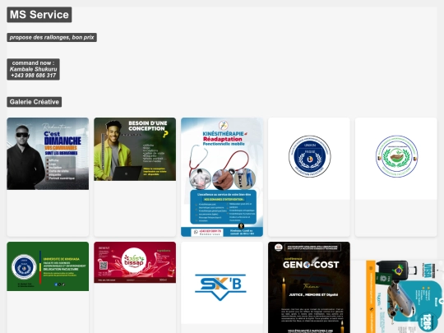Open the red Bissap label thumbnail
This screenshot has width=444, height=333.
[x=135, y=262]
